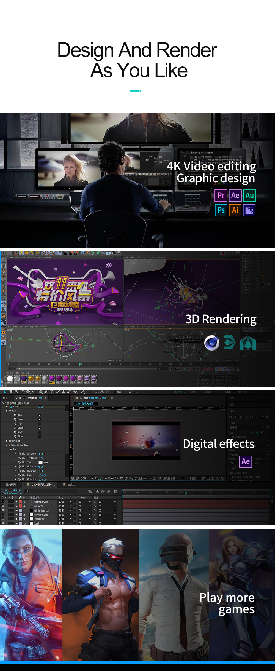Screen dimensions: 275x671
Task: Click the Premiere Pro 'Pr' icon
Action: pyautogui.click(x=221, y=196)
